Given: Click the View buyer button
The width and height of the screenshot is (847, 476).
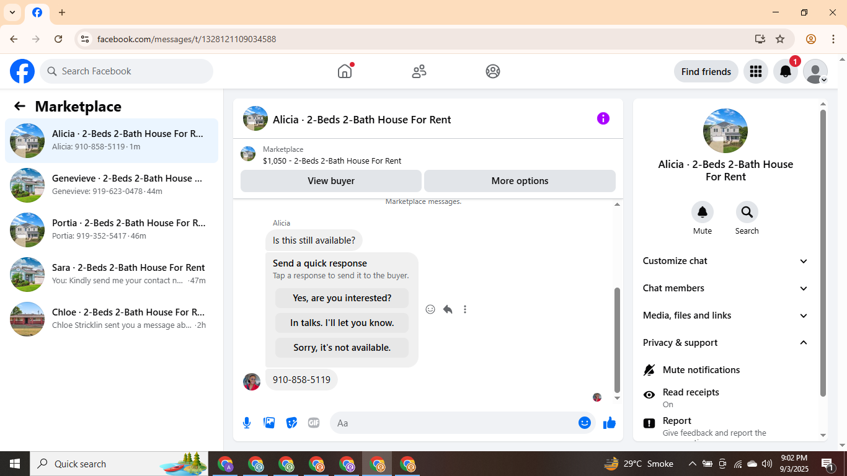Looking at the screenshot, I should (331, 181).
